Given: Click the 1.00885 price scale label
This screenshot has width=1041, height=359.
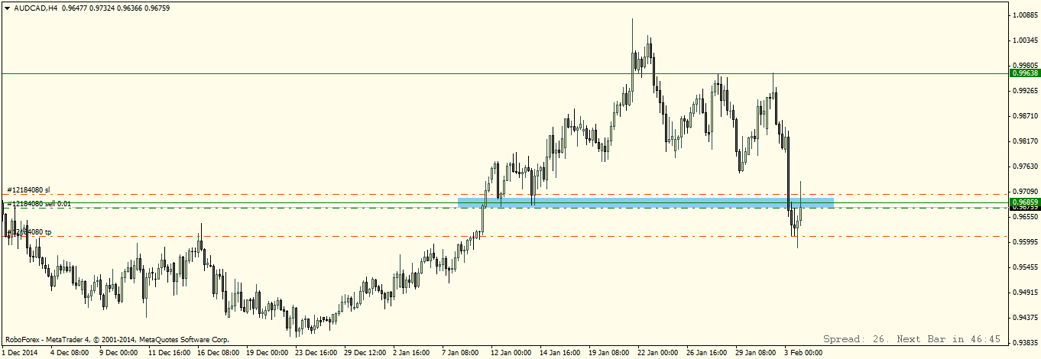Looking at the screenshot, I should [1025, 15].
